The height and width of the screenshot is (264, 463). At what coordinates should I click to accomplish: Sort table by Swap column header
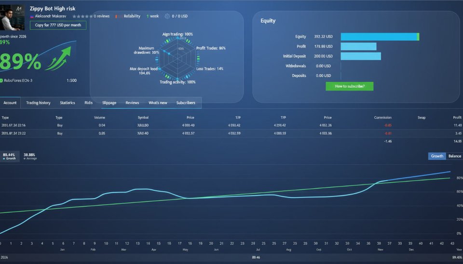[x=422, y=118]
